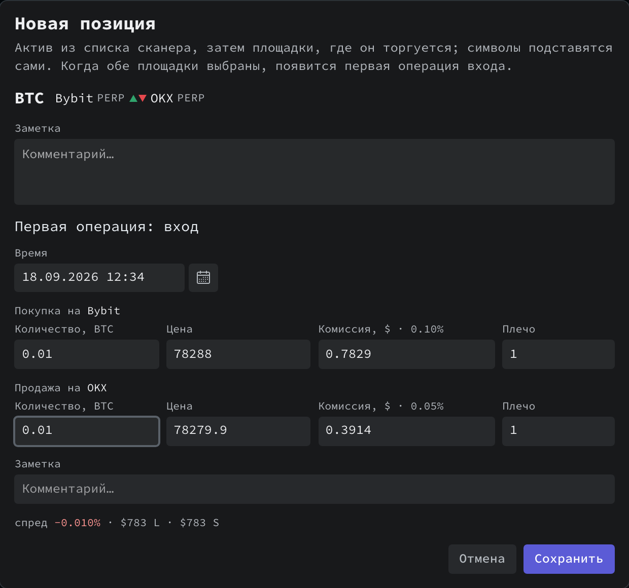Open the calendar date picker icon

tap(203, 278)
